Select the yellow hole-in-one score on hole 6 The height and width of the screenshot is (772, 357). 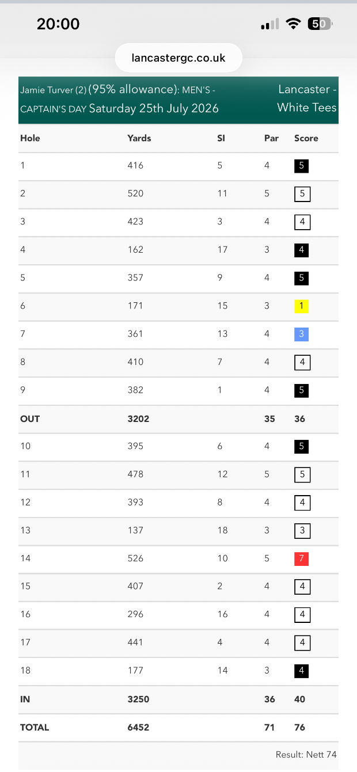point(302,306)
